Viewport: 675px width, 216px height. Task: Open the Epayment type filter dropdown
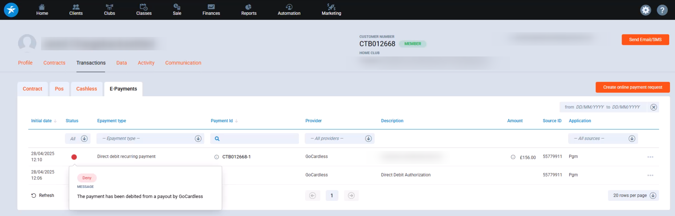tap(150, 139)
